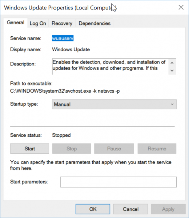
Task: Open the Log On tab
Action: pos(38,23)
